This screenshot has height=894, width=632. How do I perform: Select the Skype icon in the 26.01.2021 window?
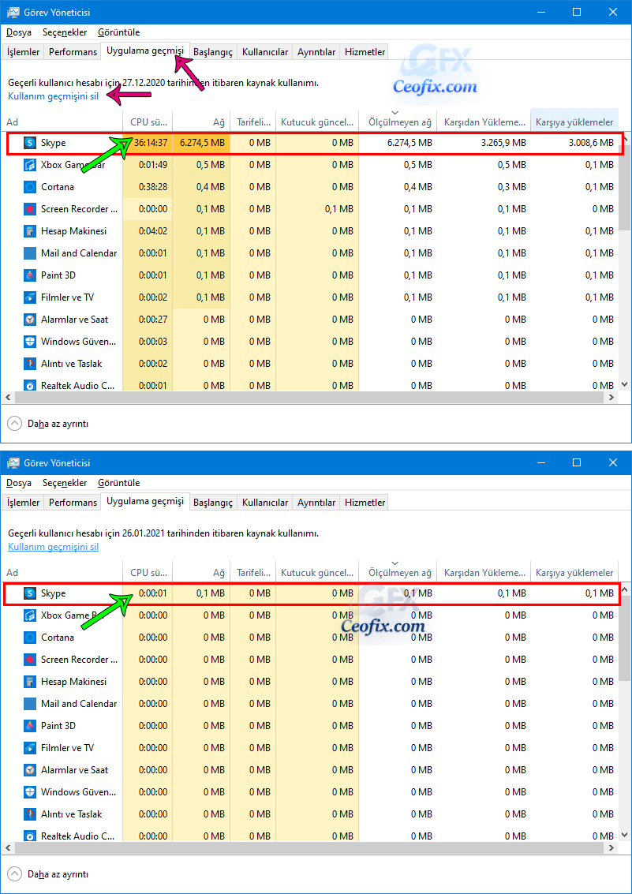pos(30,593)
